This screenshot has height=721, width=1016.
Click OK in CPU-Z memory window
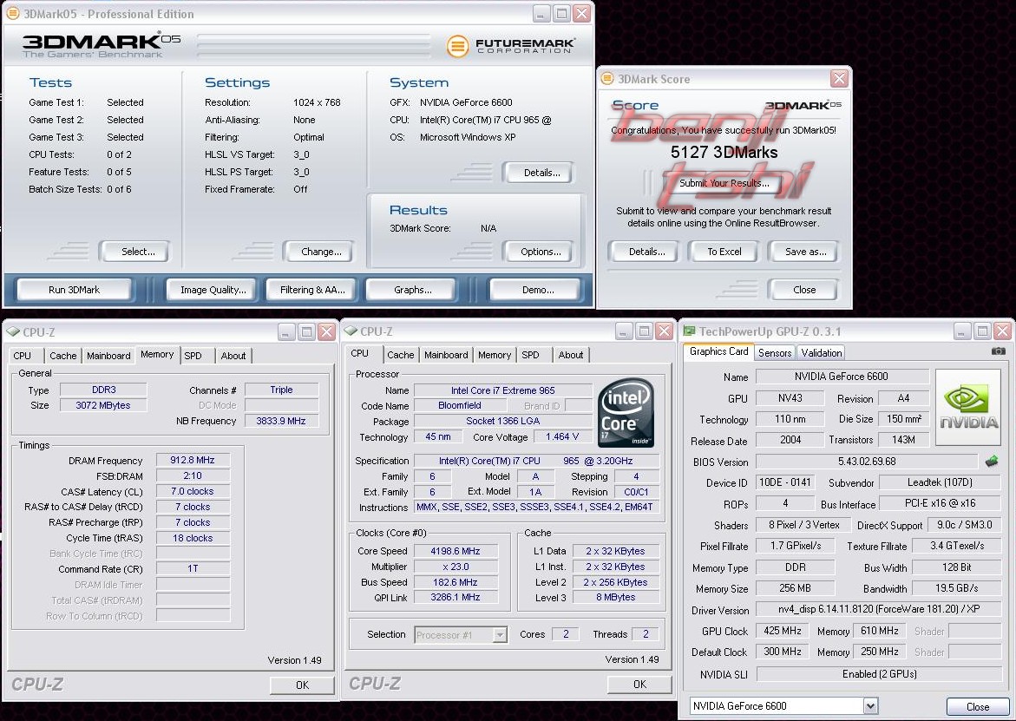(302, 685)
